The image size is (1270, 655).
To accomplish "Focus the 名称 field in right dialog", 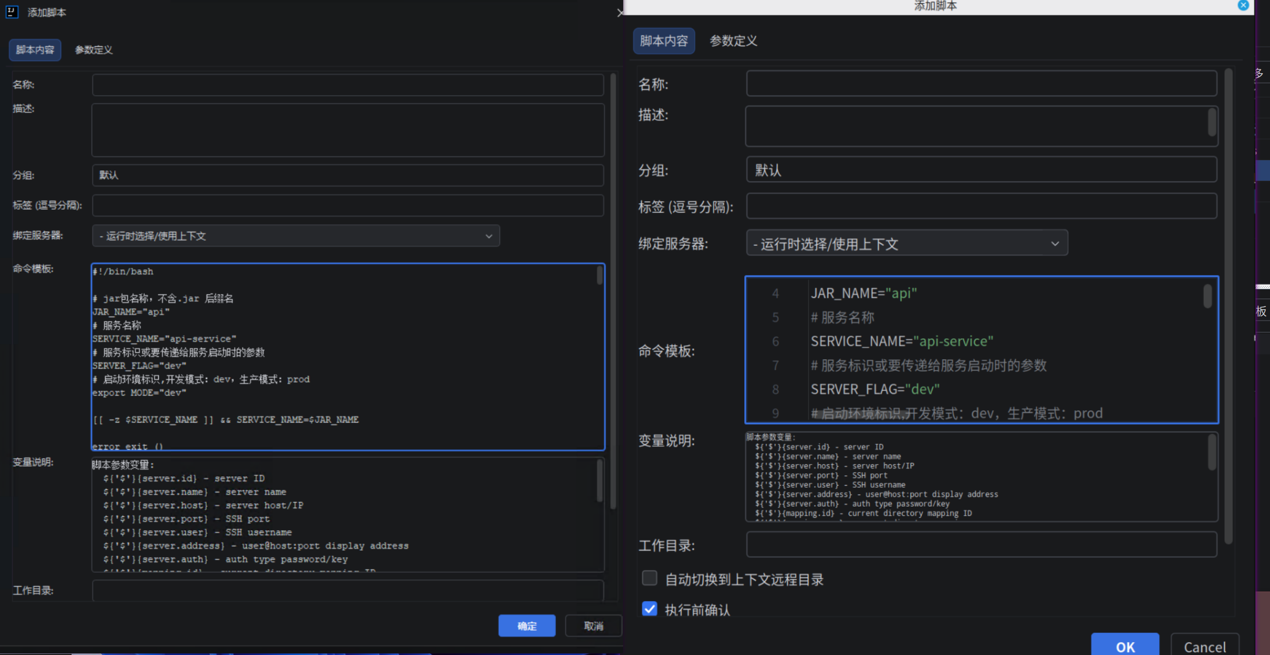I will 982,84.
